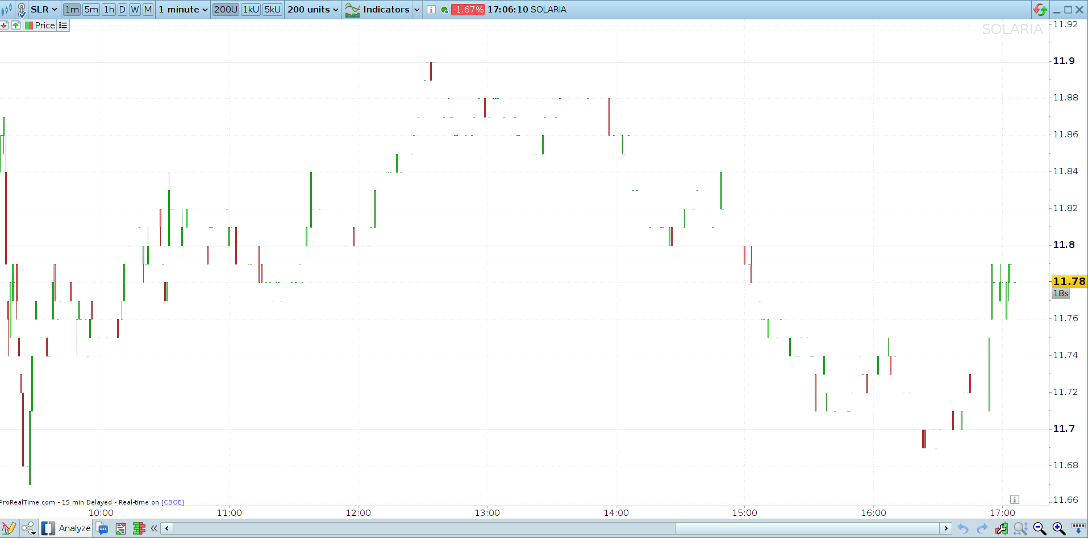Switch to the daily D timeframe
Screen dimensions: 1088x538
[x=122, y=10]
